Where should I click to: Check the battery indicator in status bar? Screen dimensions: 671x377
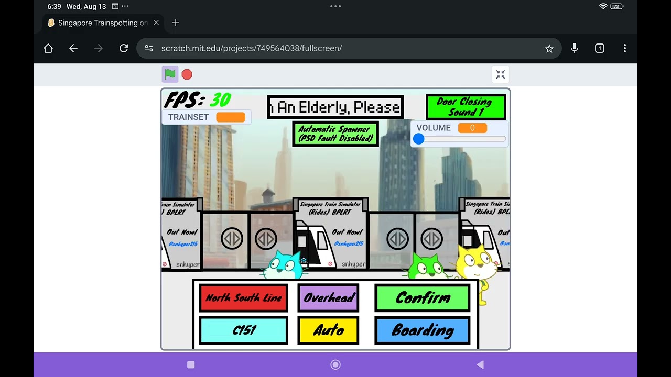616,6
